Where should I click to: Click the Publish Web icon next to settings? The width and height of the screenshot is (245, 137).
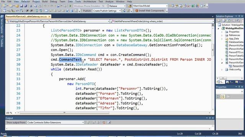(x=124, y=11)
